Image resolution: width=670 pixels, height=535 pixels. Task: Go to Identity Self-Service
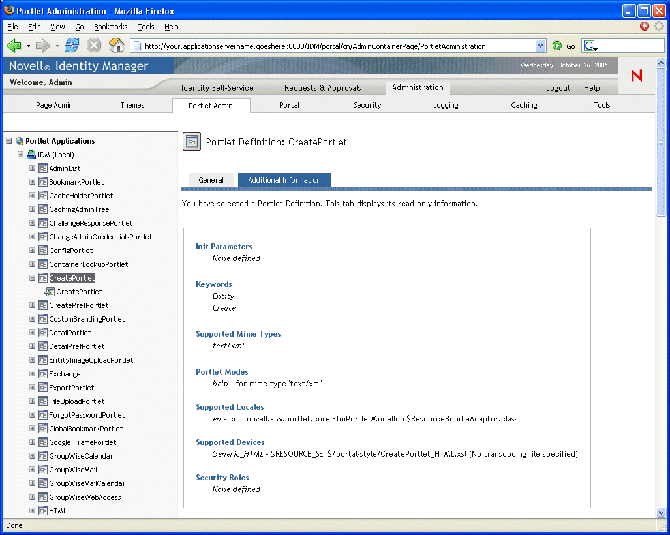217,88
